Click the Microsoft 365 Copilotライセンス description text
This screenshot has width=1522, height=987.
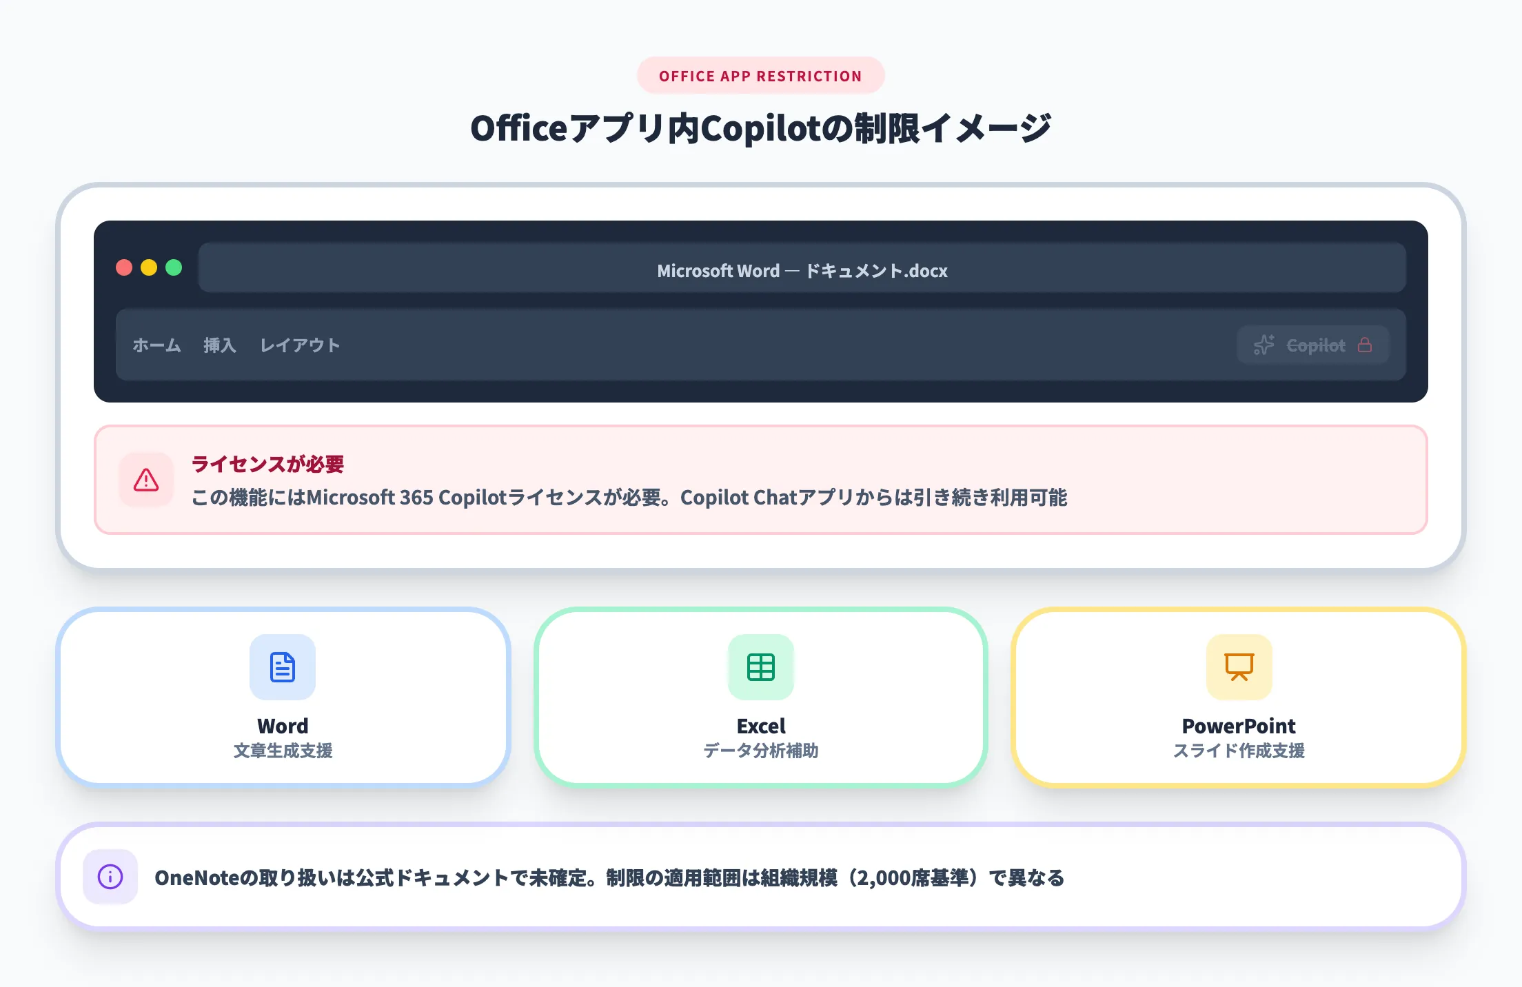pyautogui.click(x=629, y=498)
